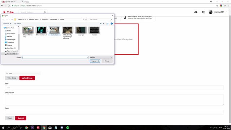
Task: Click Ny mappe in dialog toolbar
Action: tap(18, 23)
